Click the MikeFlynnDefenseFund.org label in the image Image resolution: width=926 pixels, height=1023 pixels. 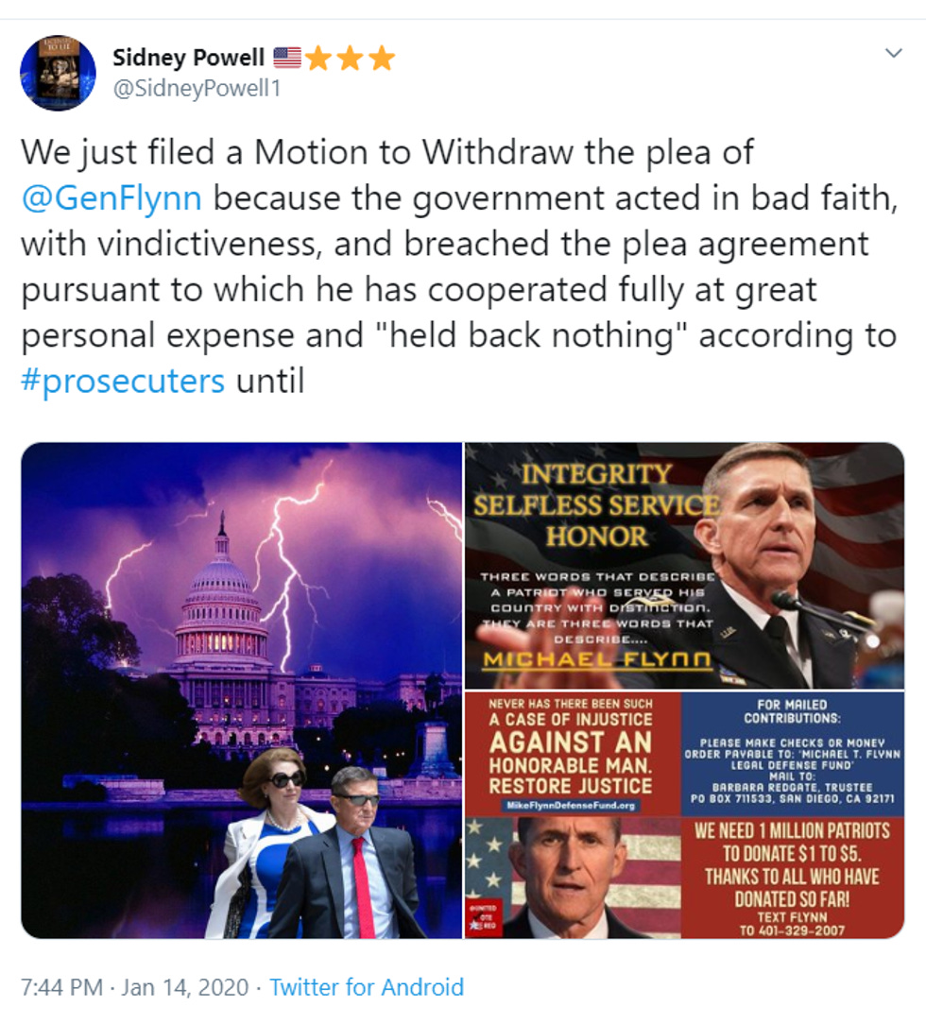point(571,805)
